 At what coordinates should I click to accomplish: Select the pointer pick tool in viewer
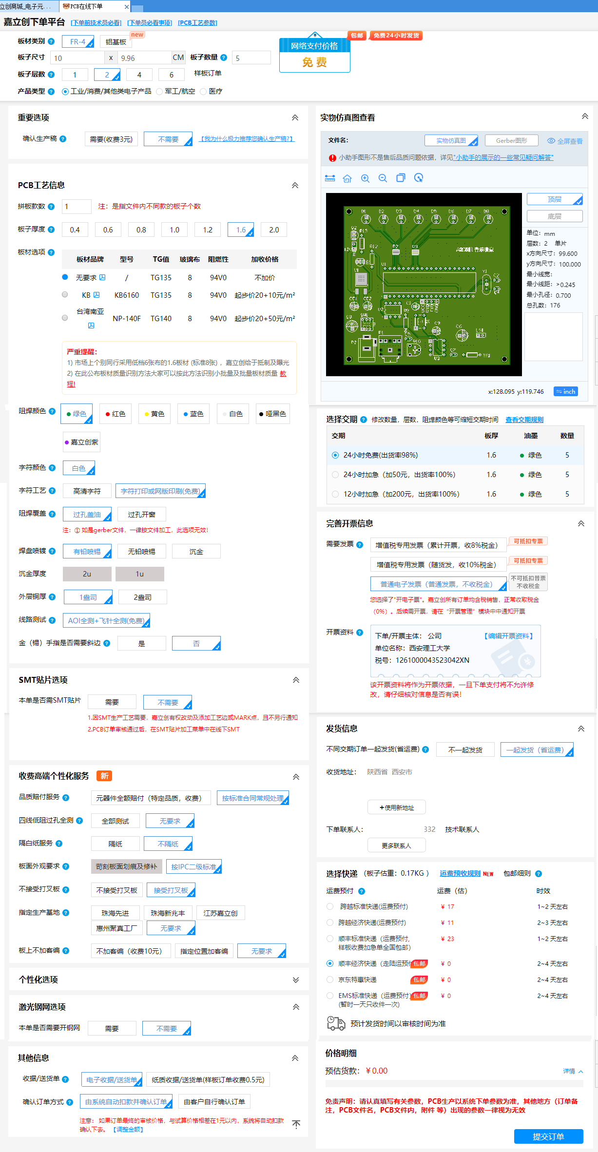pyautogui.click(x=418, y=178)
